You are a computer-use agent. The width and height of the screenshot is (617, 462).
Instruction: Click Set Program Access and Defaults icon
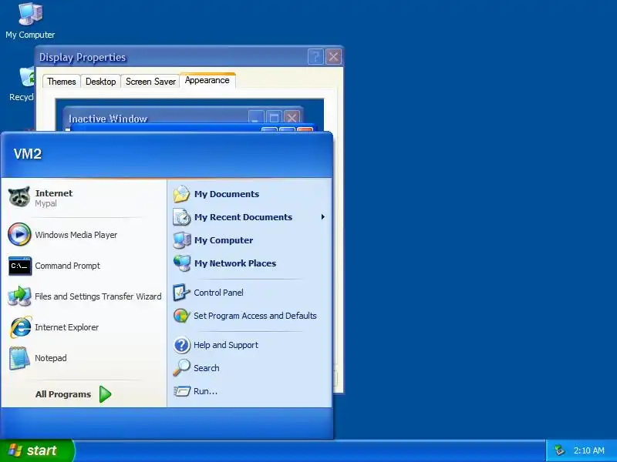coord(181,316)
